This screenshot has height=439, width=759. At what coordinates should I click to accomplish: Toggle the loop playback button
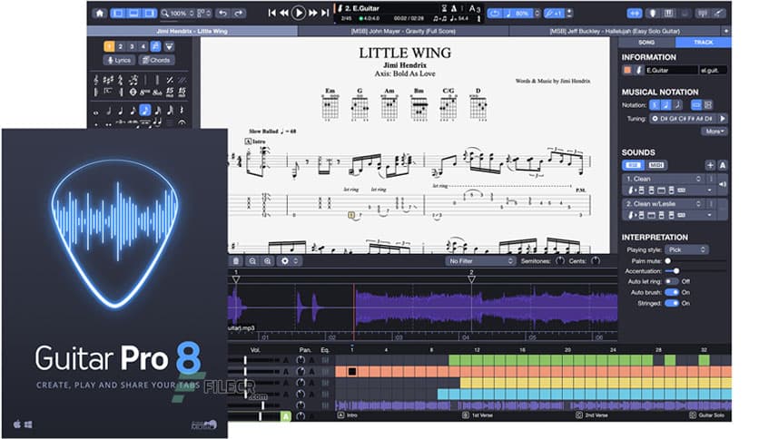(x=494, y=13)
